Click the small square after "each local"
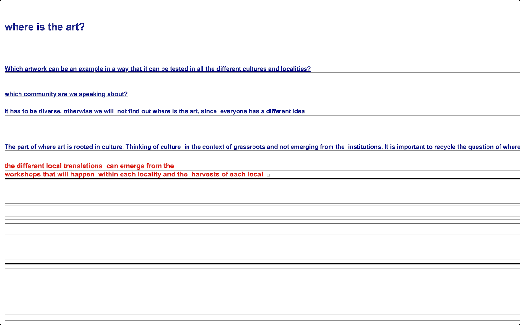Image resolution: width=520 pixels, height=325 pixels. [268, 175]
